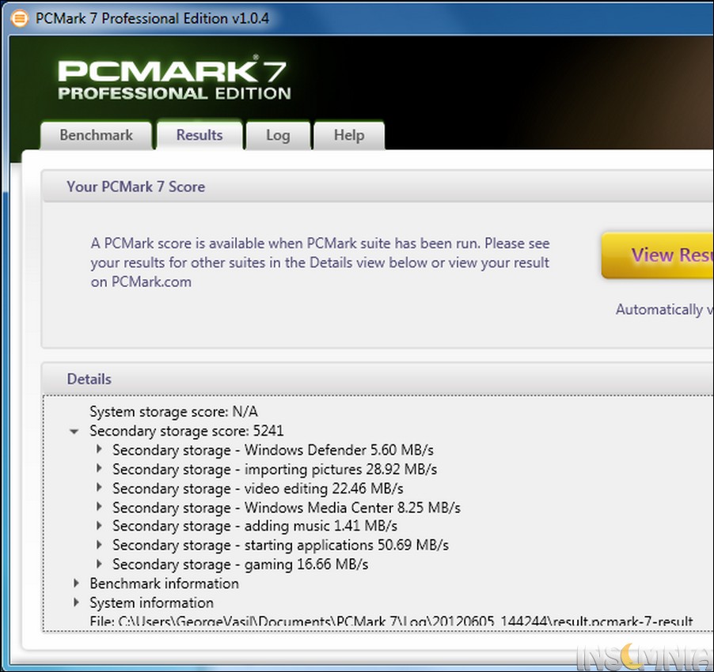The image size is (714, 672).
Task: Click 'Secondary storage - importing pictures 28.92 MB/s'
Action: point(275,469)
